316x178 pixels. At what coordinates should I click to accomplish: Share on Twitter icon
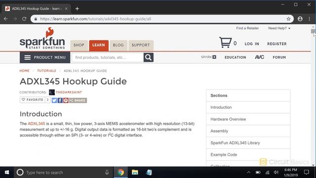click(54, 100)
